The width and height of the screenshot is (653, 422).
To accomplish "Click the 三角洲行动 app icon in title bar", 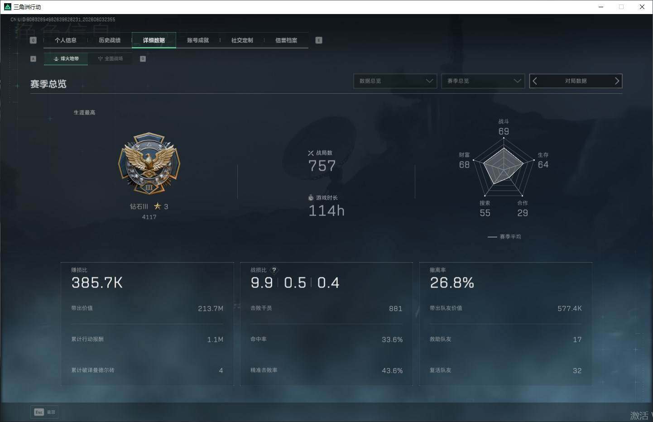I will point(7,7).
